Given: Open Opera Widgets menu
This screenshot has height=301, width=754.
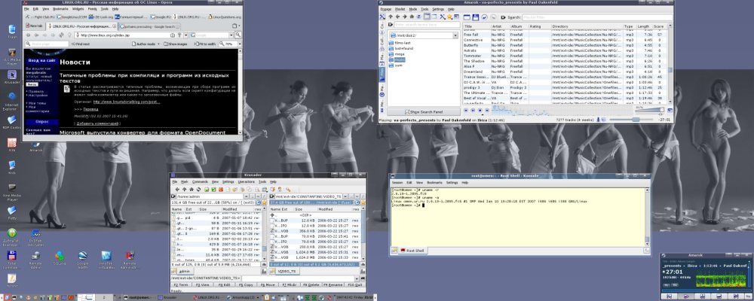Looking at the screenshot, I should (78, 8).
